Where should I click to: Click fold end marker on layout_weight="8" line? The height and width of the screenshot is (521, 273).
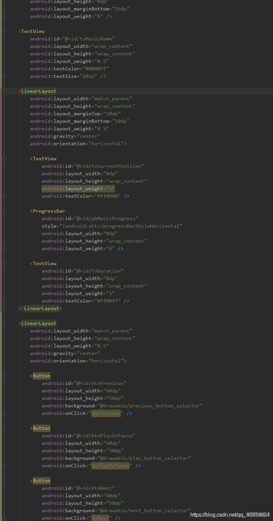click(x=4, y=16)
